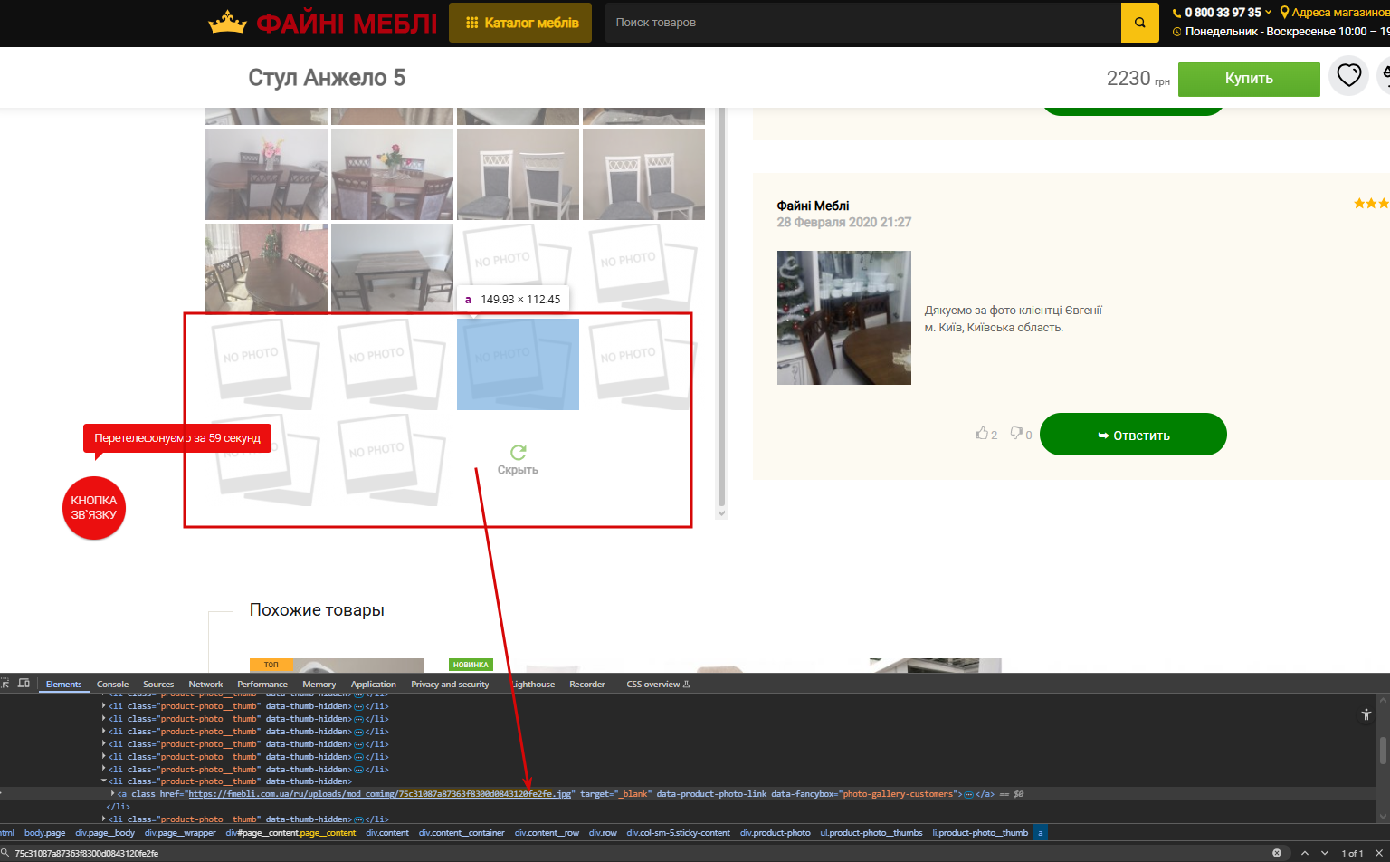Click the yellow magnifier search button

(x=1140, y=23)
